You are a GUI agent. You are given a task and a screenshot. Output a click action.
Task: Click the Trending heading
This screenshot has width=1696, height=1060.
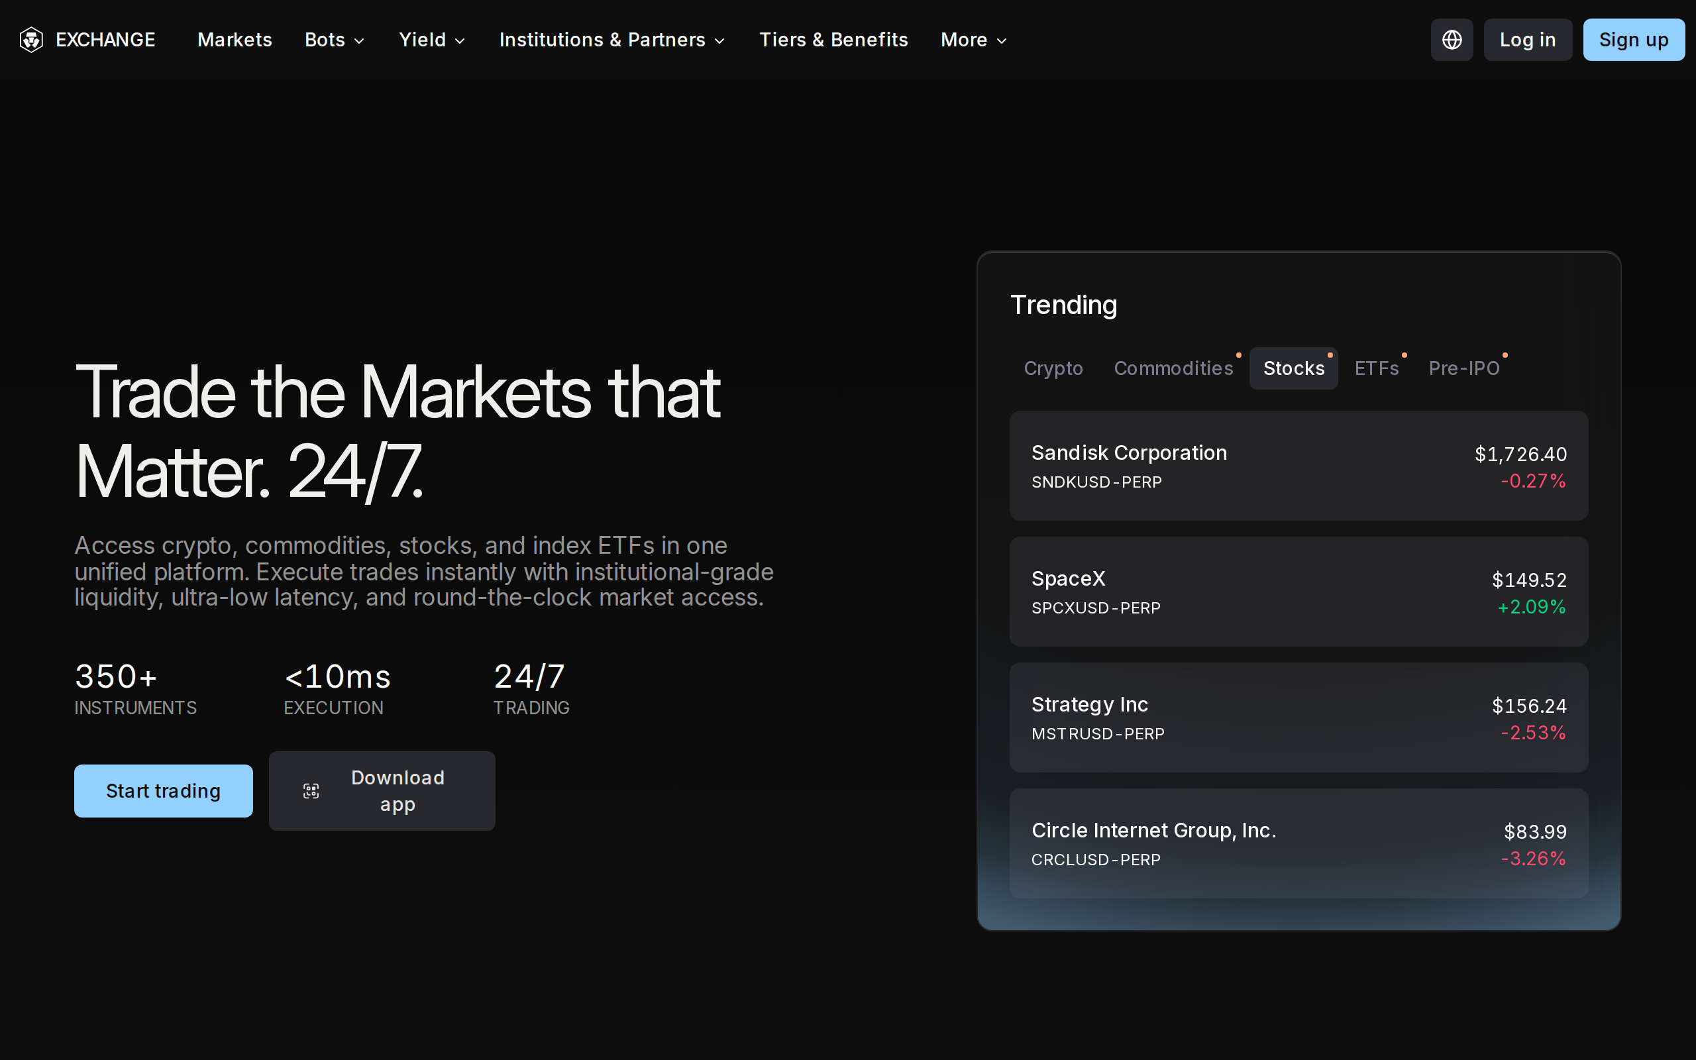coord(1064,305)
